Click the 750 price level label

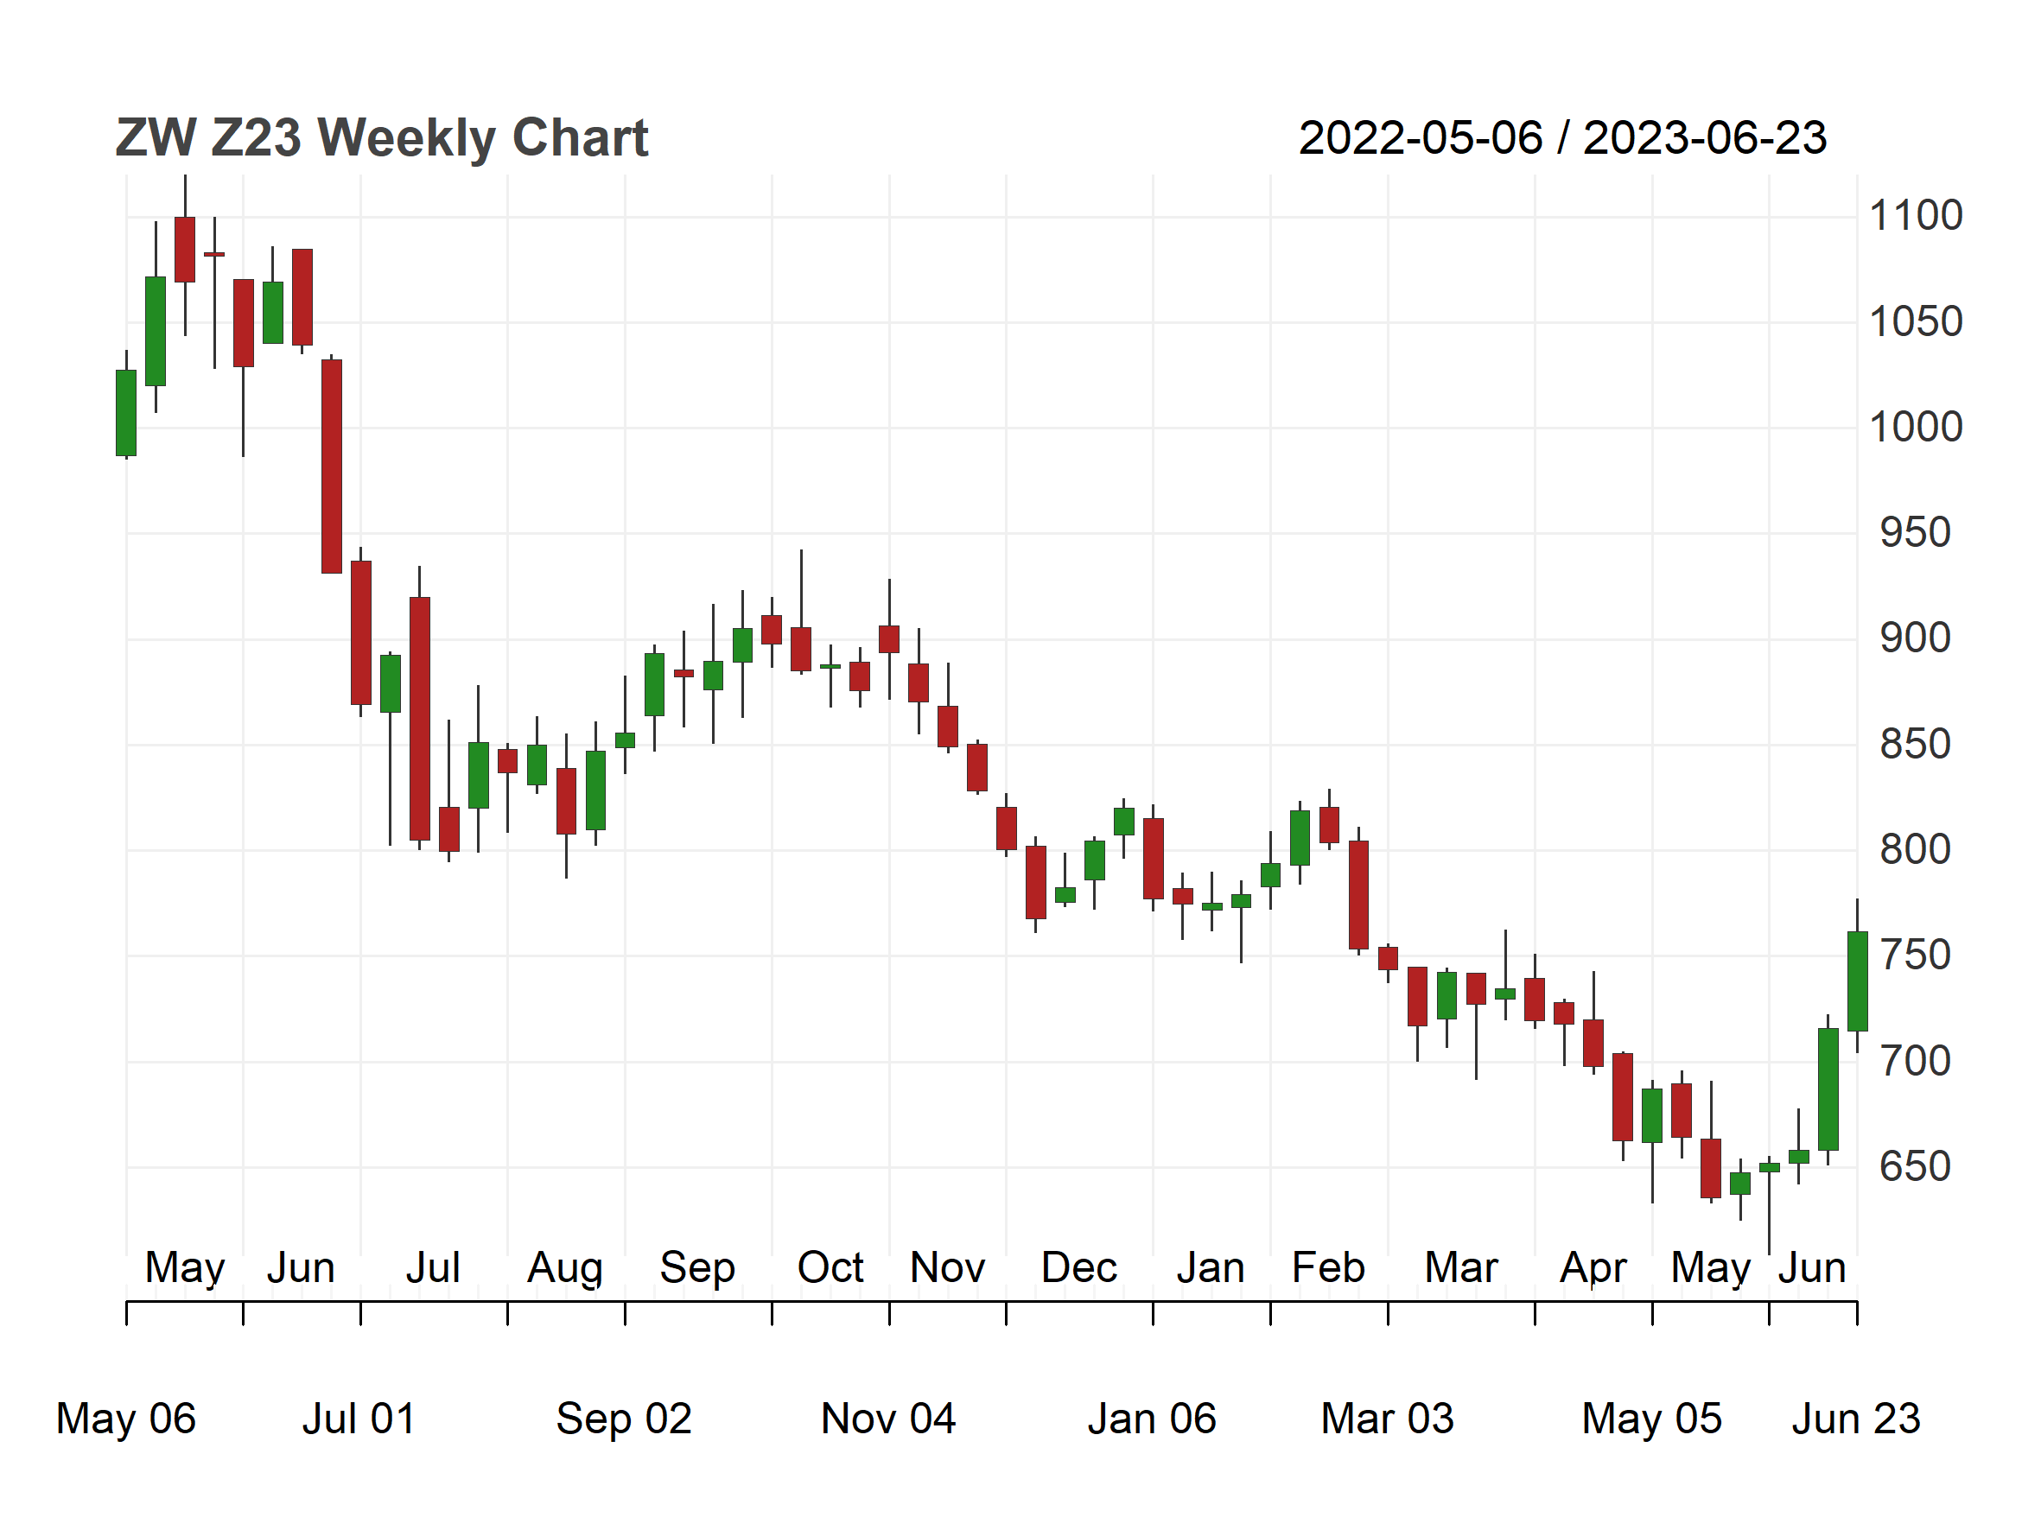pyautogui.click(x=1915, y=955)
